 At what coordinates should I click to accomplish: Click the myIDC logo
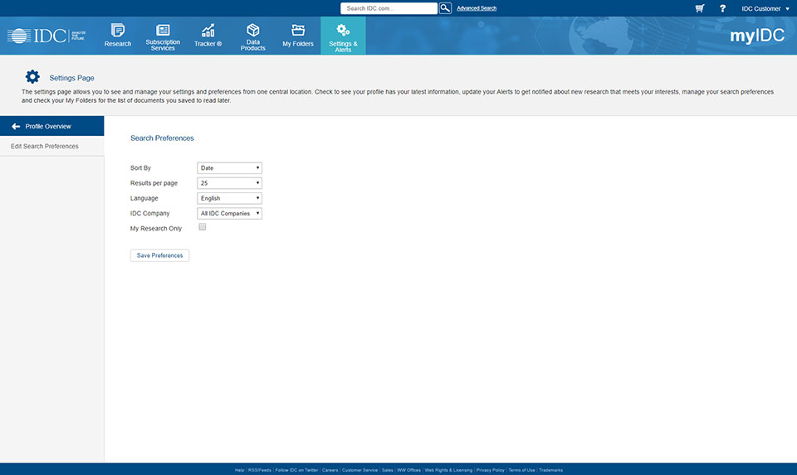[x=757, y=35]
